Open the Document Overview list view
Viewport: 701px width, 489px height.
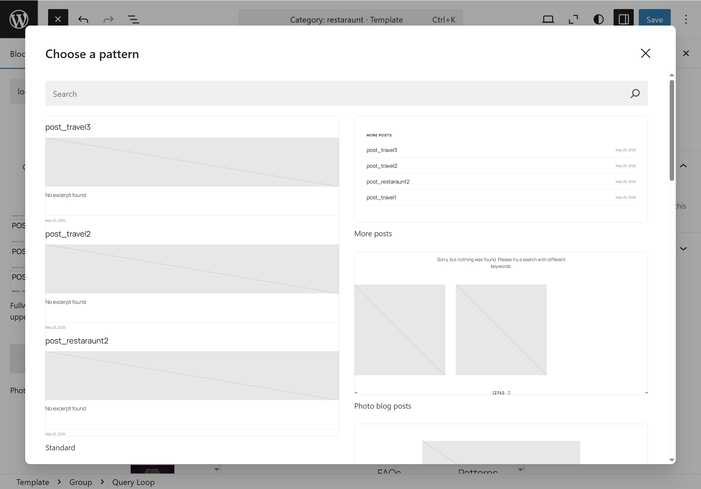pyautogui.click(x=133, y=19)
